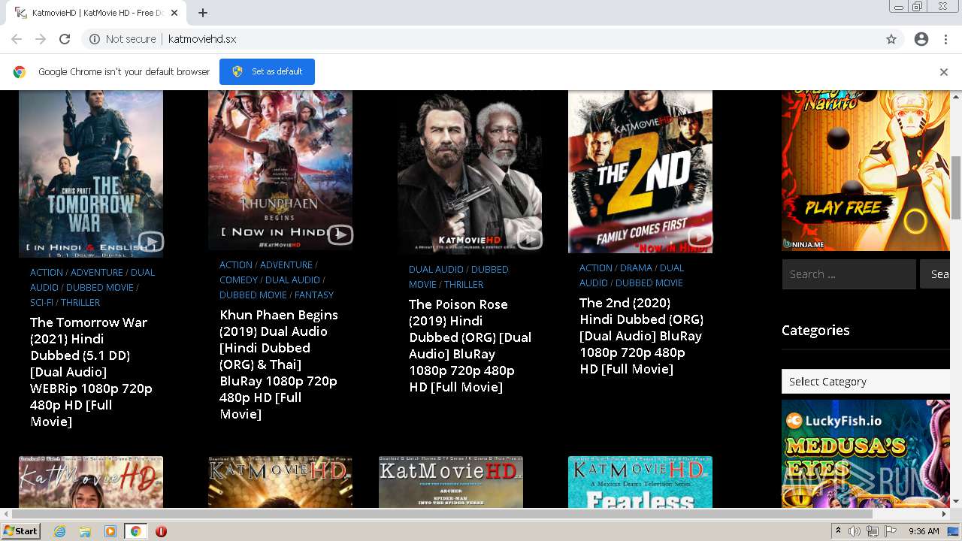Open COMEDY category under Khun Phaen Begins
Viewport: 962px width, 541px height.
(x=238, y=280)
